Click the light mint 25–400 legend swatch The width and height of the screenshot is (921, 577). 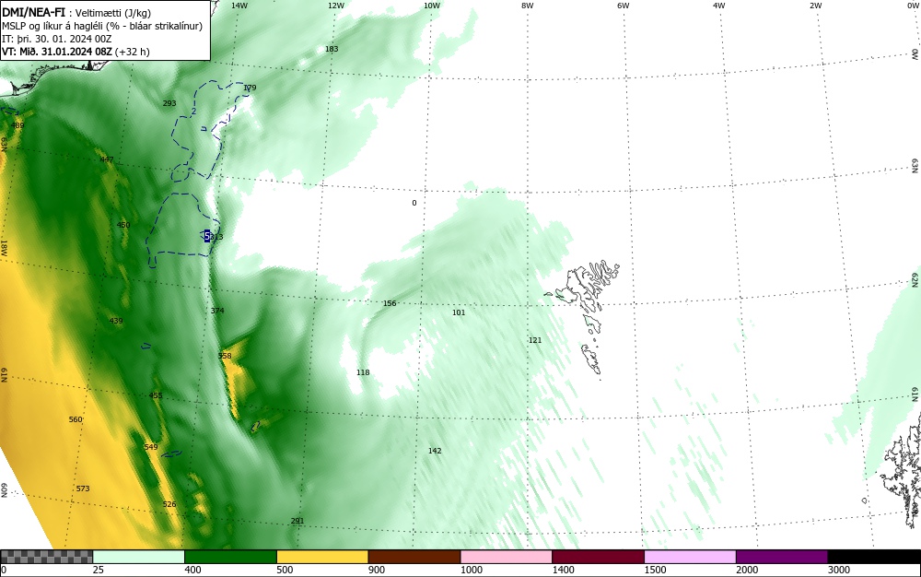tap(139, 557)
